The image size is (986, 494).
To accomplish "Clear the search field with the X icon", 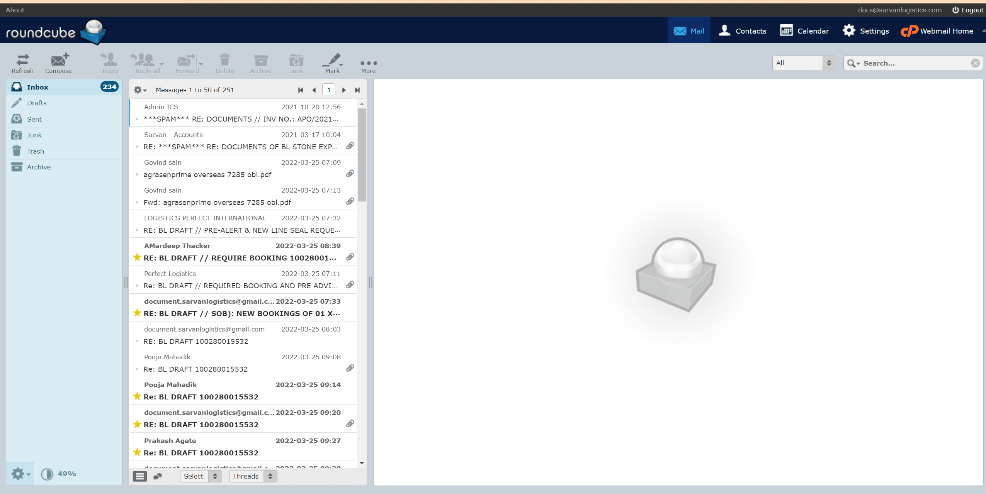I will [x=975, y=63].
